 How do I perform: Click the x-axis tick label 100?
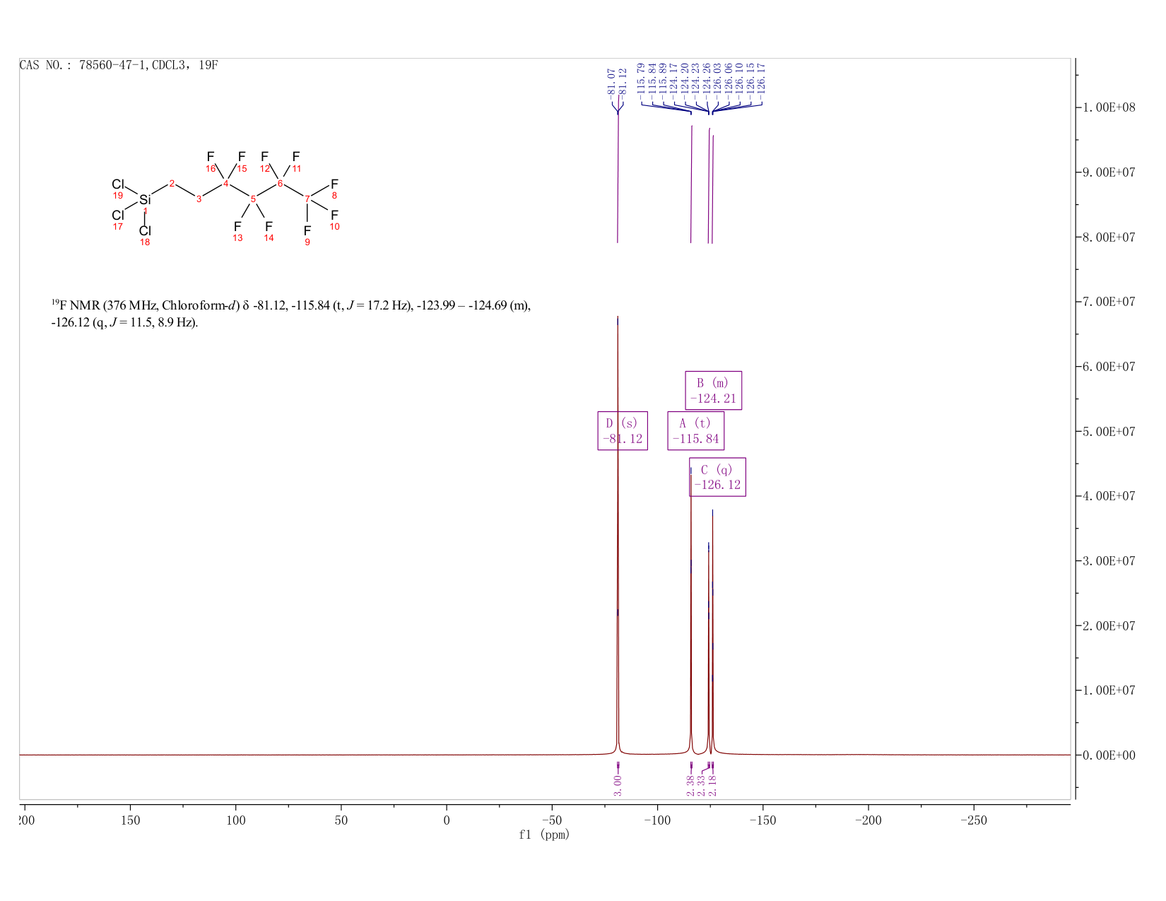coord(236,820)
